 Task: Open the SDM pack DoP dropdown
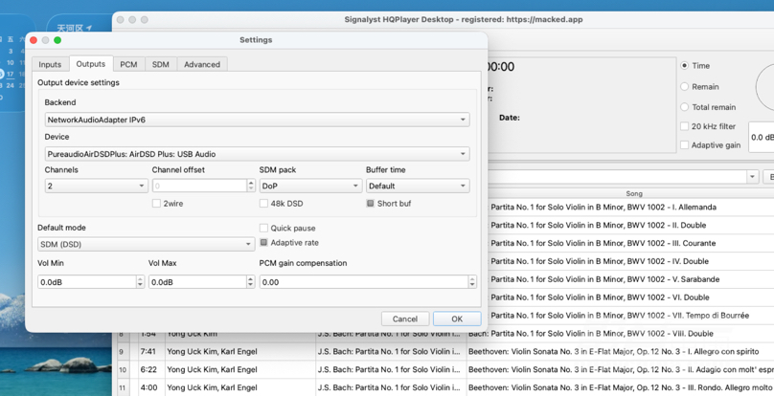point(310,186)
